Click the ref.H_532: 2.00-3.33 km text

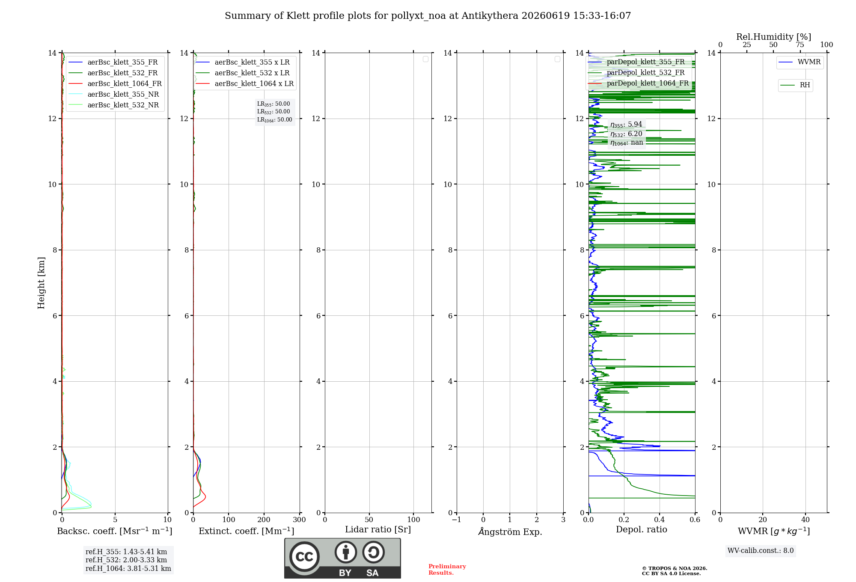click(126, 560)
